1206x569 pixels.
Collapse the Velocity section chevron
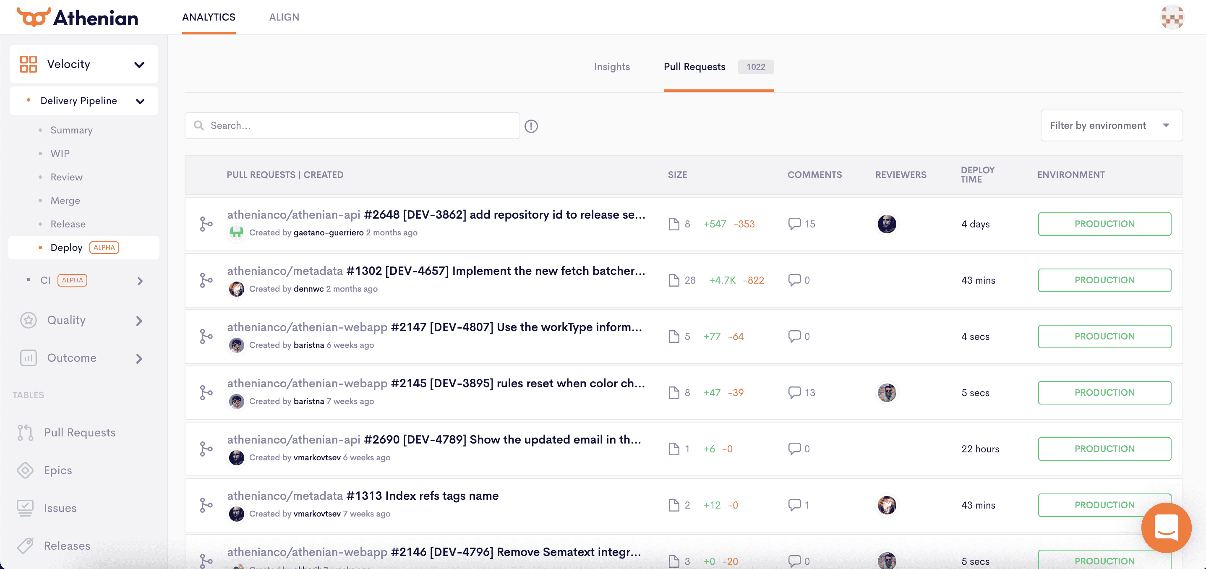[x=139, y=65]
